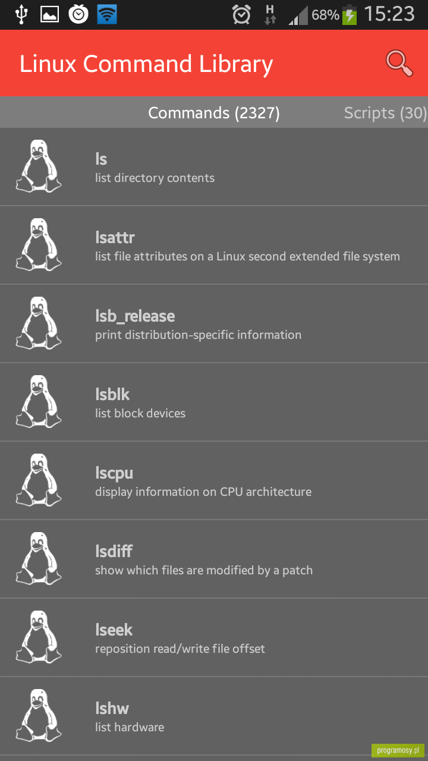Tap the penguin icon beside lshw

[39, 715]
